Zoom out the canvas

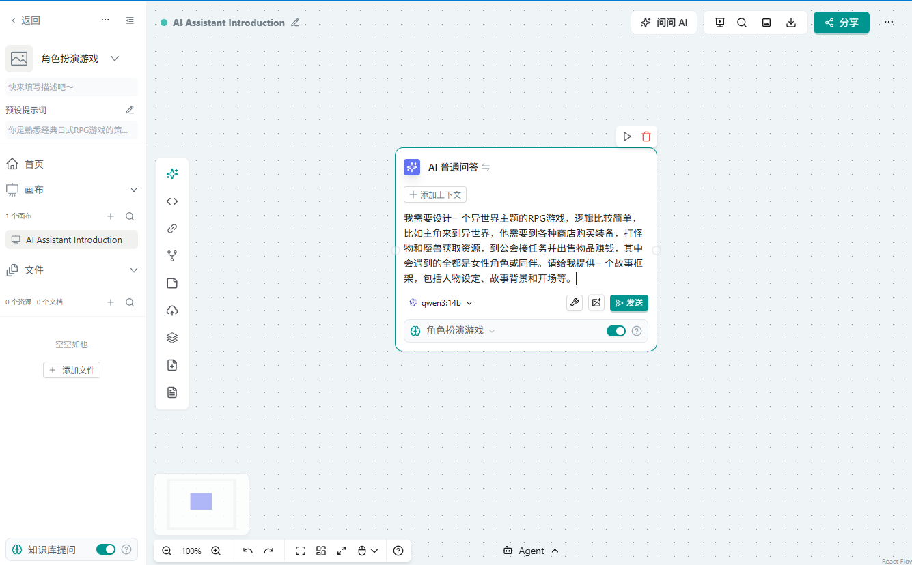(167, 551)
